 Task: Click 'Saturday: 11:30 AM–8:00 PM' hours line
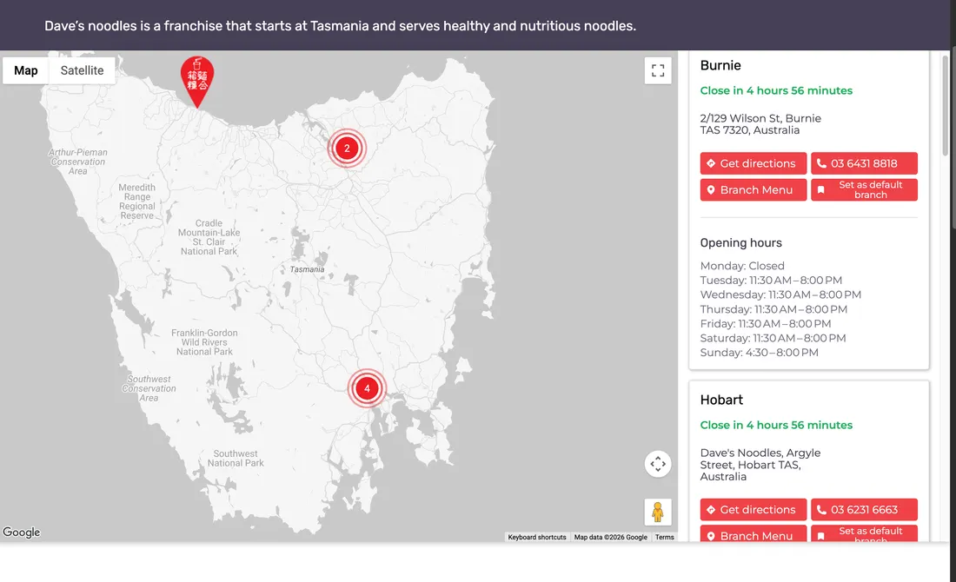773,338
